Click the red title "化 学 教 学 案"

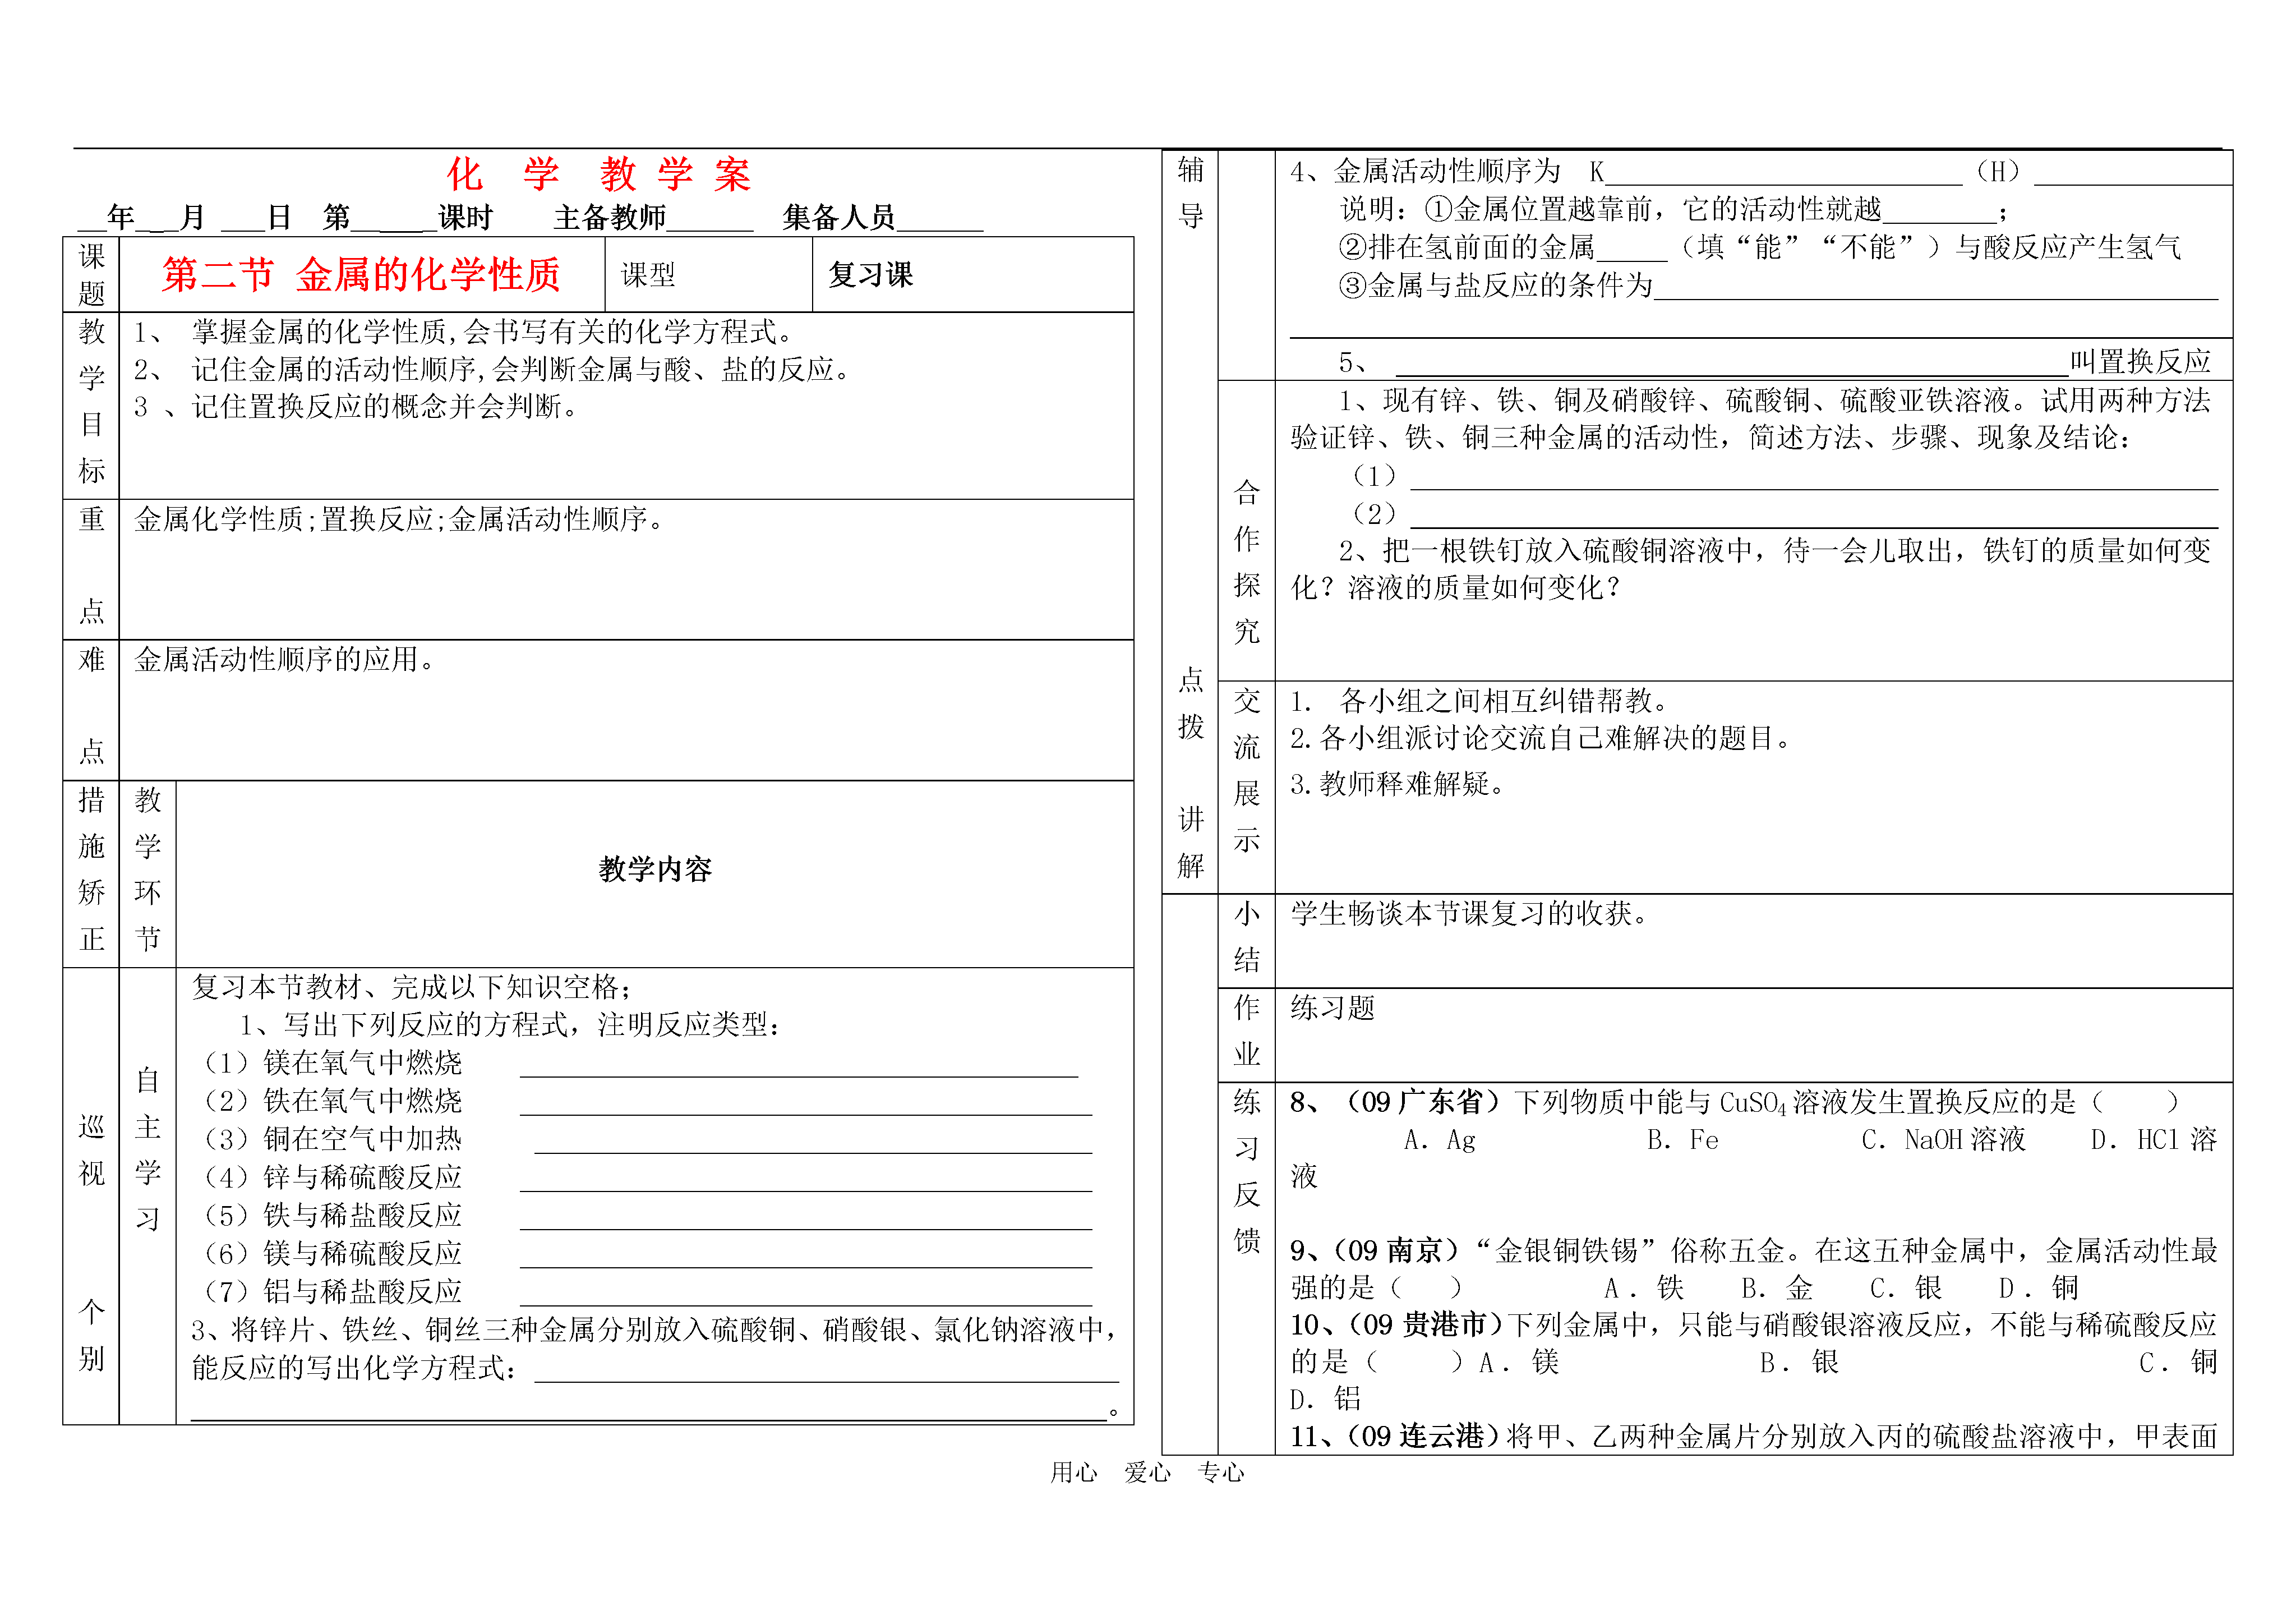click(598, 175)
